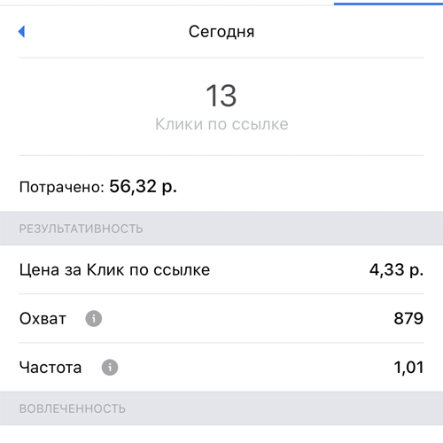Tap the 13 link clicks number
The height and width of the screenshot is (443, 443).
(221, 96)
